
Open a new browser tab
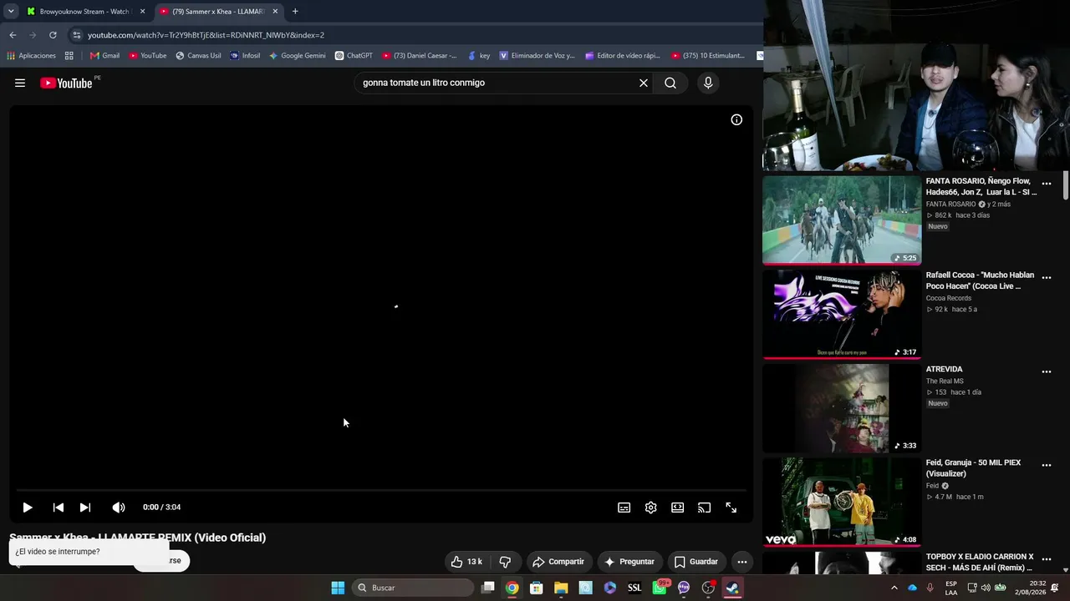(295, 12)
